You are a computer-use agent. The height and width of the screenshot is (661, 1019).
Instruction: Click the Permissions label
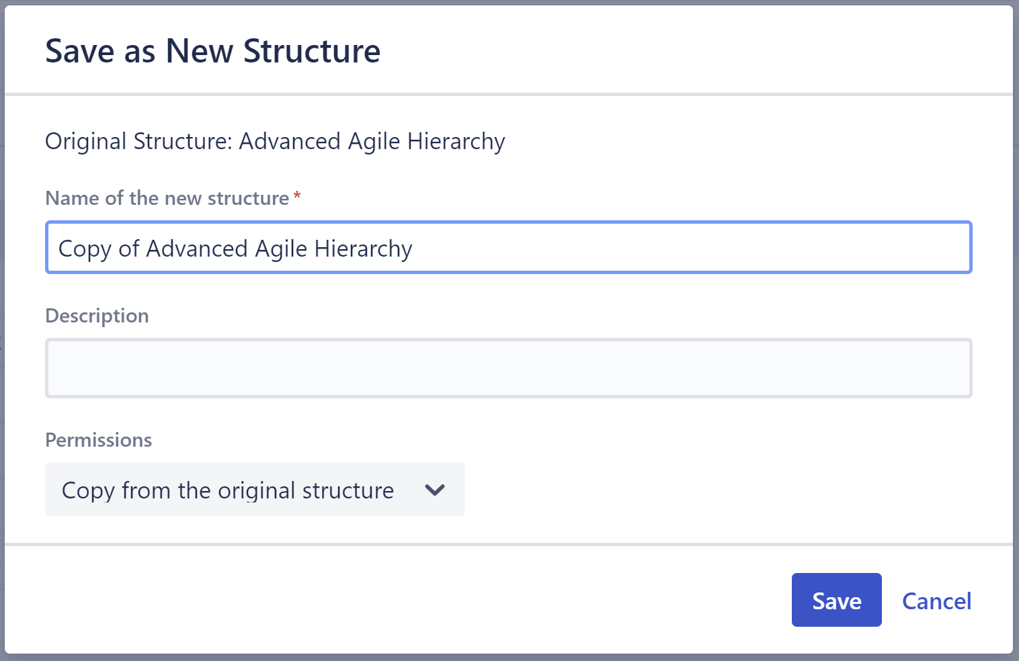(98, 440)
